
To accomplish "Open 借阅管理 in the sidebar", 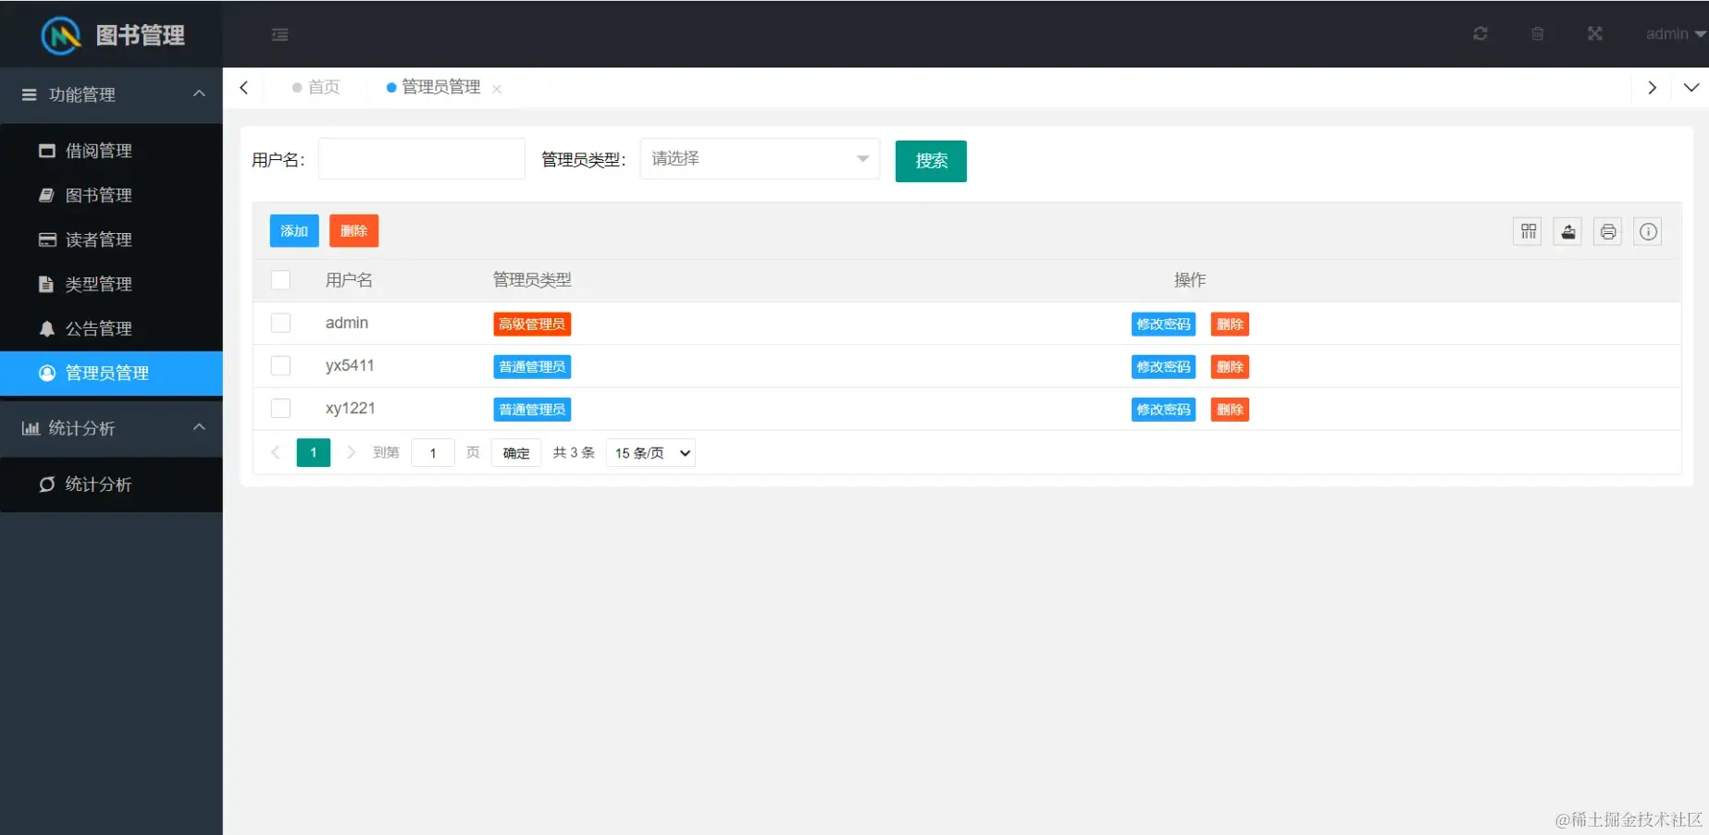I will click(x=111, y=151).
